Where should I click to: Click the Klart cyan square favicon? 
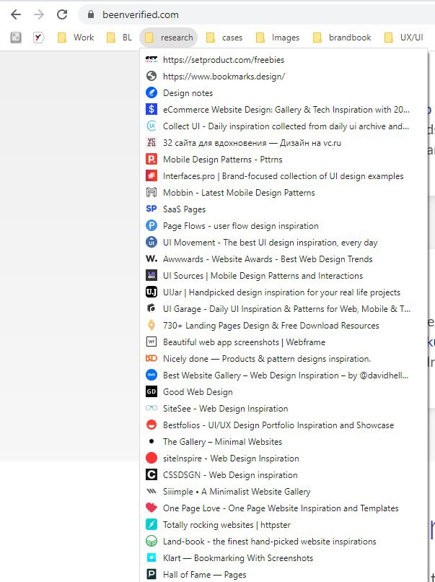151,558
